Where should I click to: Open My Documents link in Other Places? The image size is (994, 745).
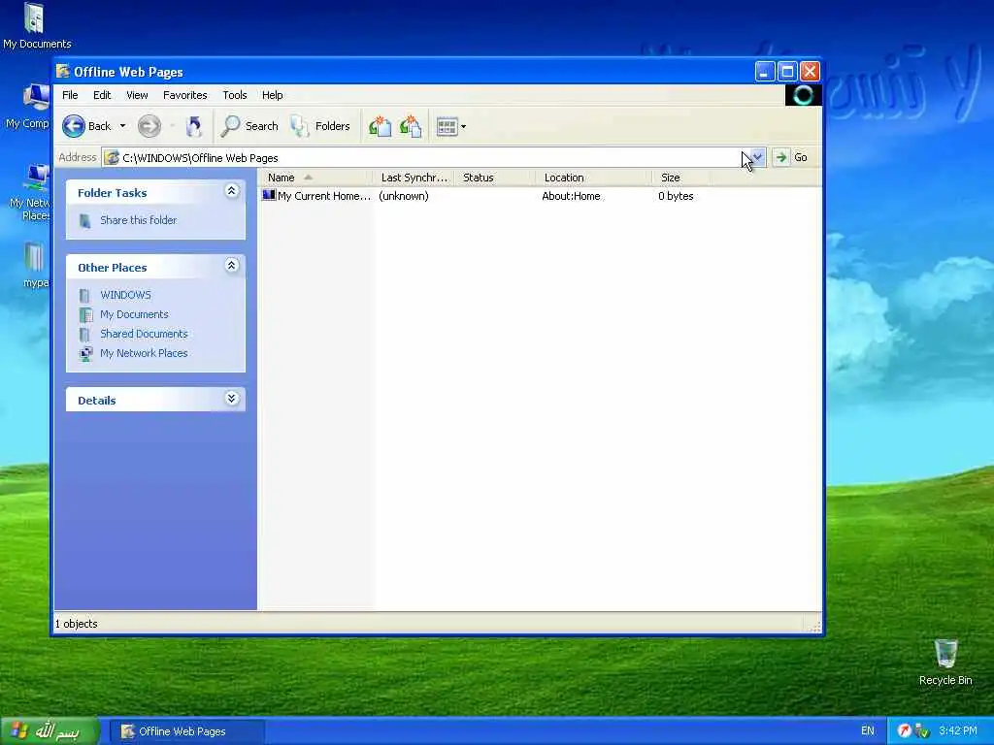coord(134,314)
